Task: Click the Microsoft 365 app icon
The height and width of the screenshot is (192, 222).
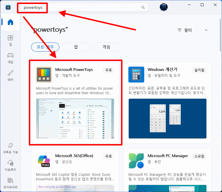Action: coord(44,161)
